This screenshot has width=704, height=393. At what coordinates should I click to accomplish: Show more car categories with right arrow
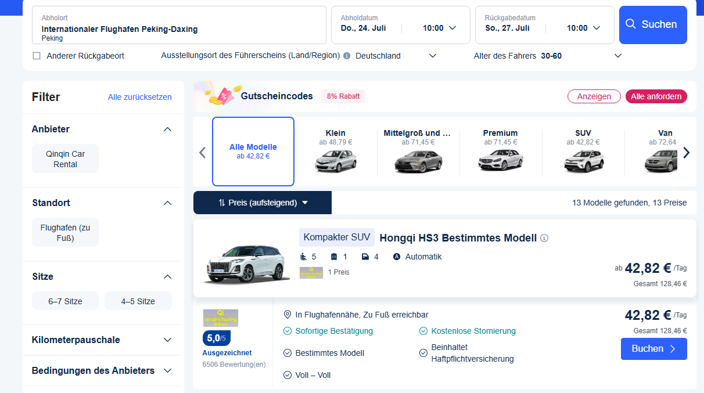pyautogui.click(x=687, y=153)
